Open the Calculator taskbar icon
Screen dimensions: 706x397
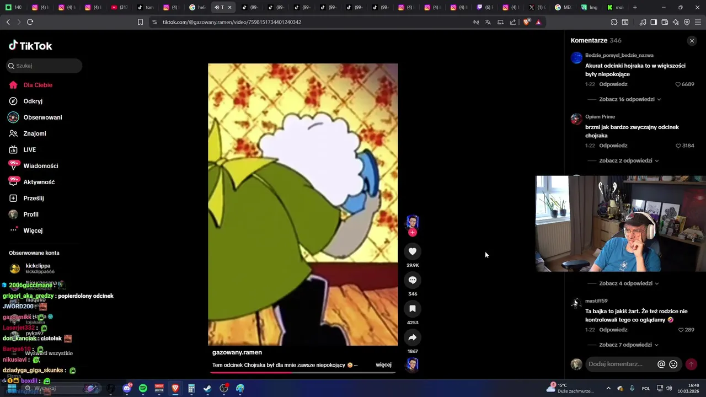pyautogui.click(x=191, y=388)
